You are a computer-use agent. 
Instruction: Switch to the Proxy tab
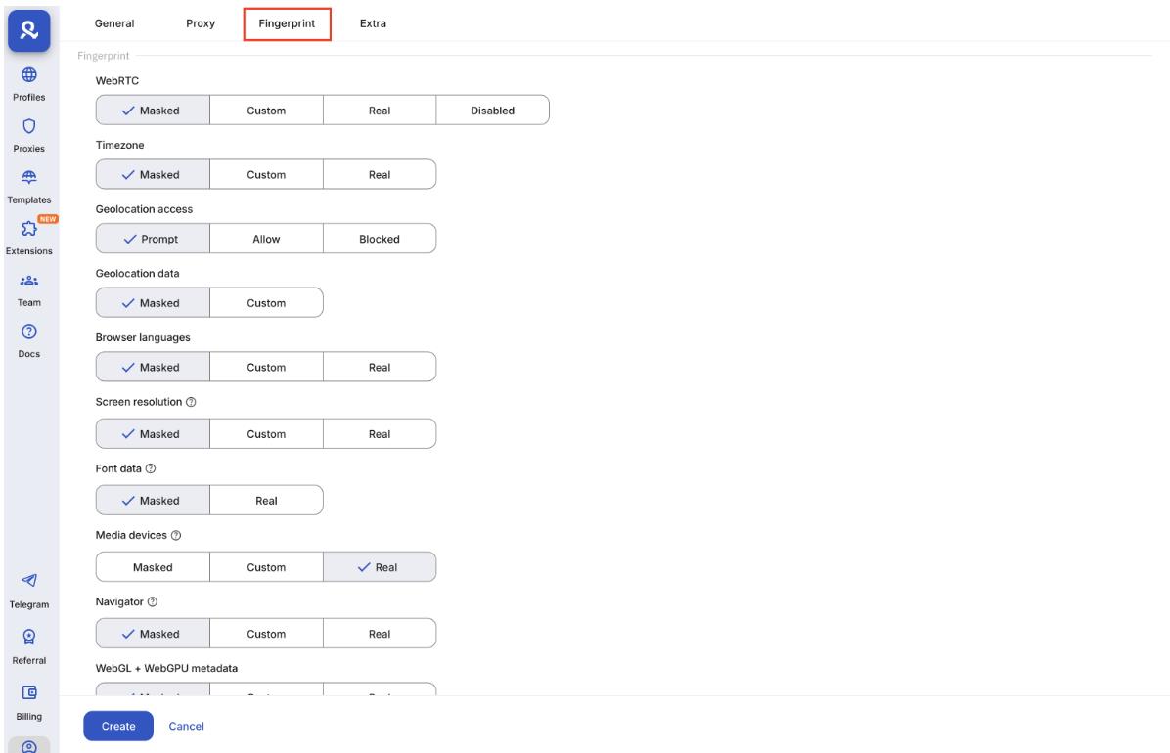pyautogui.click(x=201, y=24)
